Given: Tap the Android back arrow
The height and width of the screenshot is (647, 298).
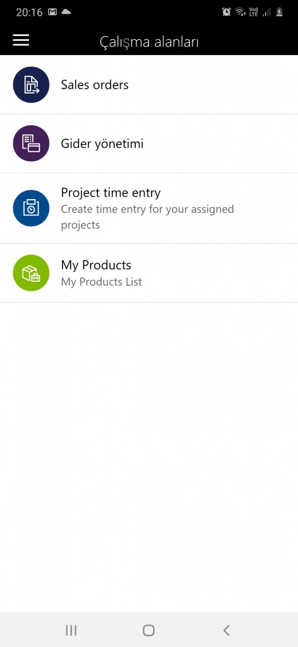Looking at the screenshot, I should [x=226, y=630].
